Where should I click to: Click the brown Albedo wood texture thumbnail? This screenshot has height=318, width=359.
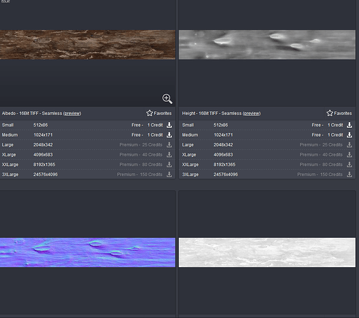pyautogui.click(x=87, y=45)
